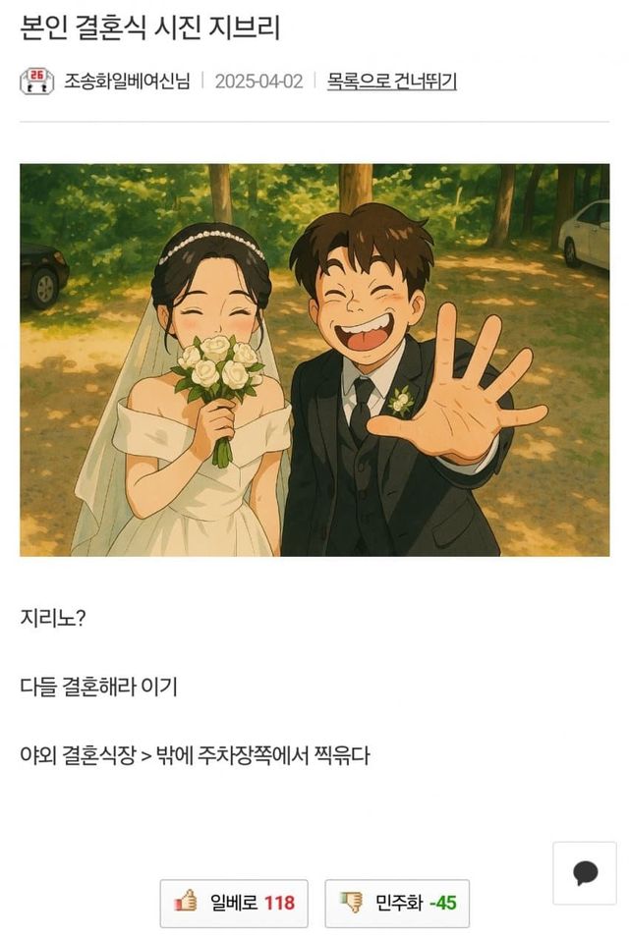The image size is (629, 937).
Task: Click the post title 본인 결혼식 사진 지브리
Action: coord(150,28)
